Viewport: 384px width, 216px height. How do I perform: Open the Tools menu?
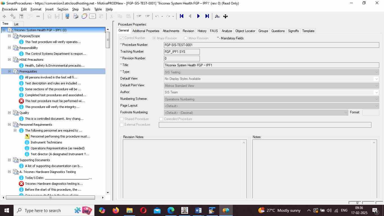coord(86,9)
